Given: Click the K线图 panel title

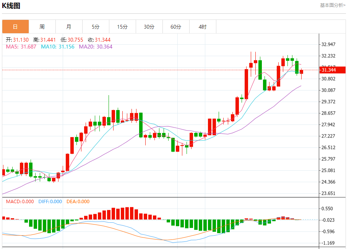Looking at the screenshot, I should pos(11,6).
